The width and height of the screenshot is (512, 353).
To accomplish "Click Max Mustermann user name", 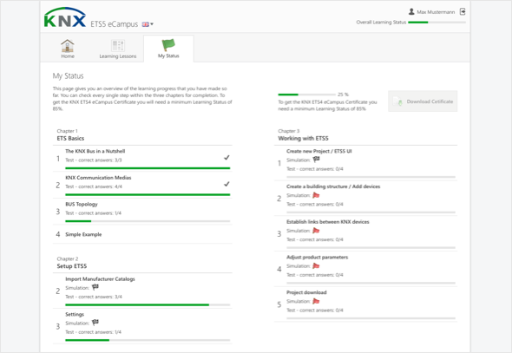I will tap(436, 12).
